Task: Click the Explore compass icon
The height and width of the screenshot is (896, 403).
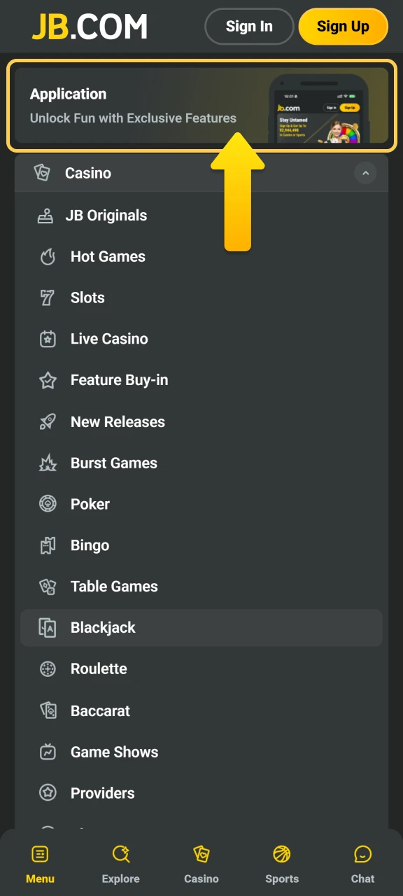Action: click(120, 853)
